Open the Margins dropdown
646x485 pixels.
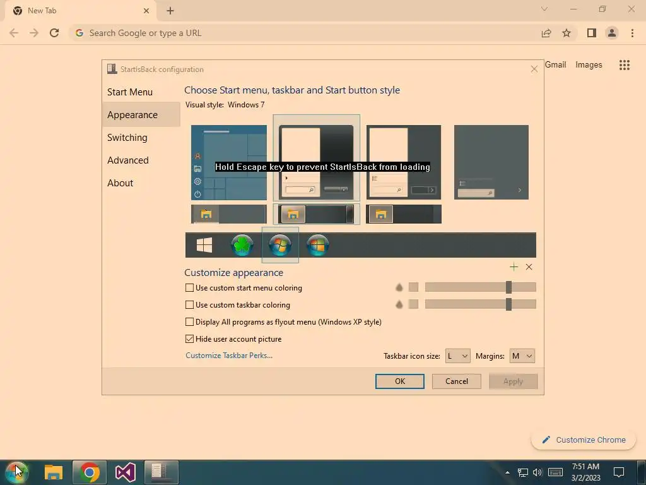522,356
